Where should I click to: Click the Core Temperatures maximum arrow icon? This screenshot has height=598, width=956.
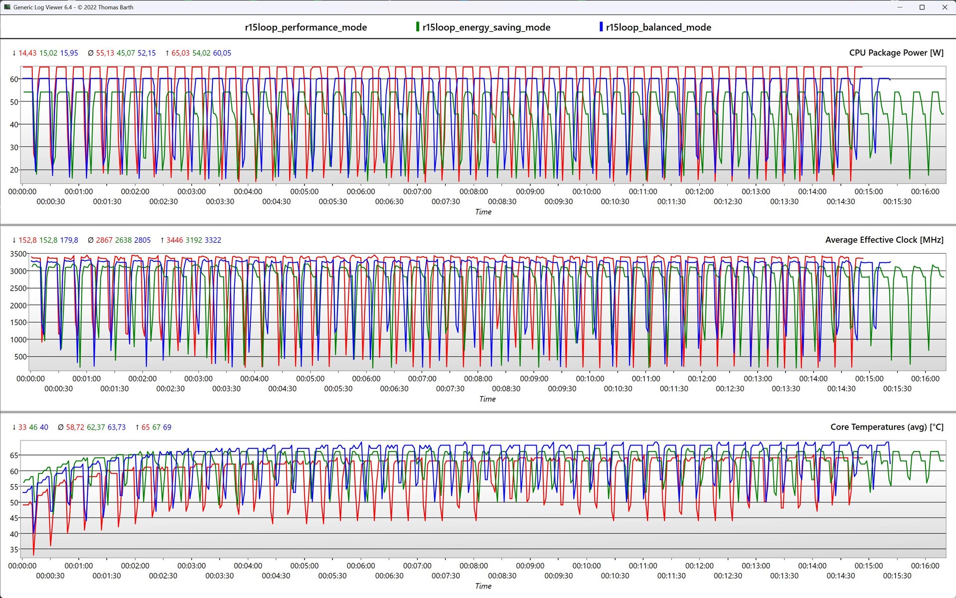pos(137,427)
